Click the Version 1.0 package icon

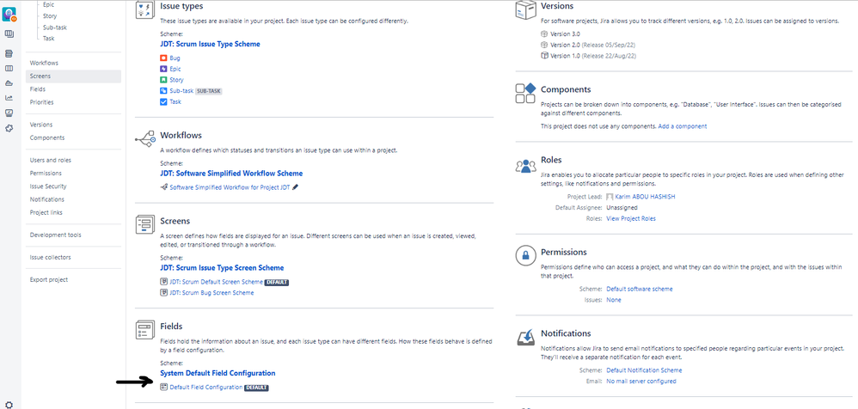(544, 56)
